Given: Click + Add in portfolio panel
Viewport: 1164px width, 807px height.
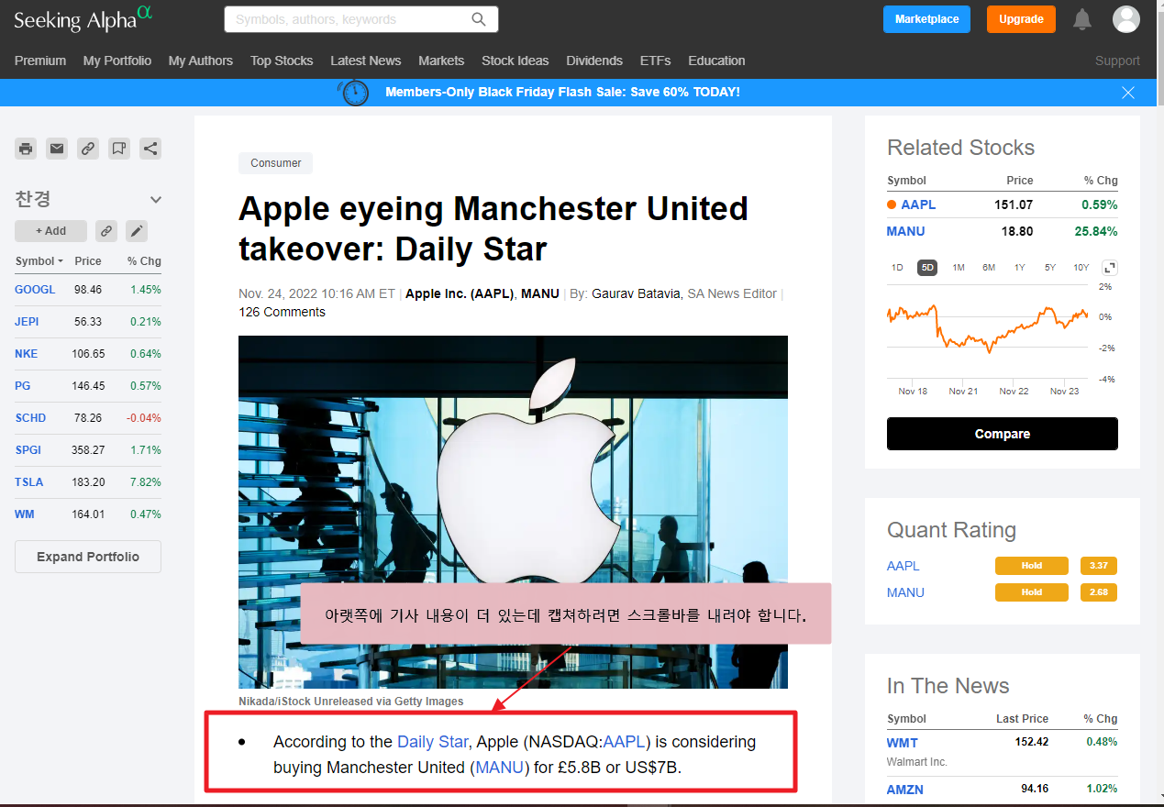Looking at the screenshot, I should pos(50,231).
